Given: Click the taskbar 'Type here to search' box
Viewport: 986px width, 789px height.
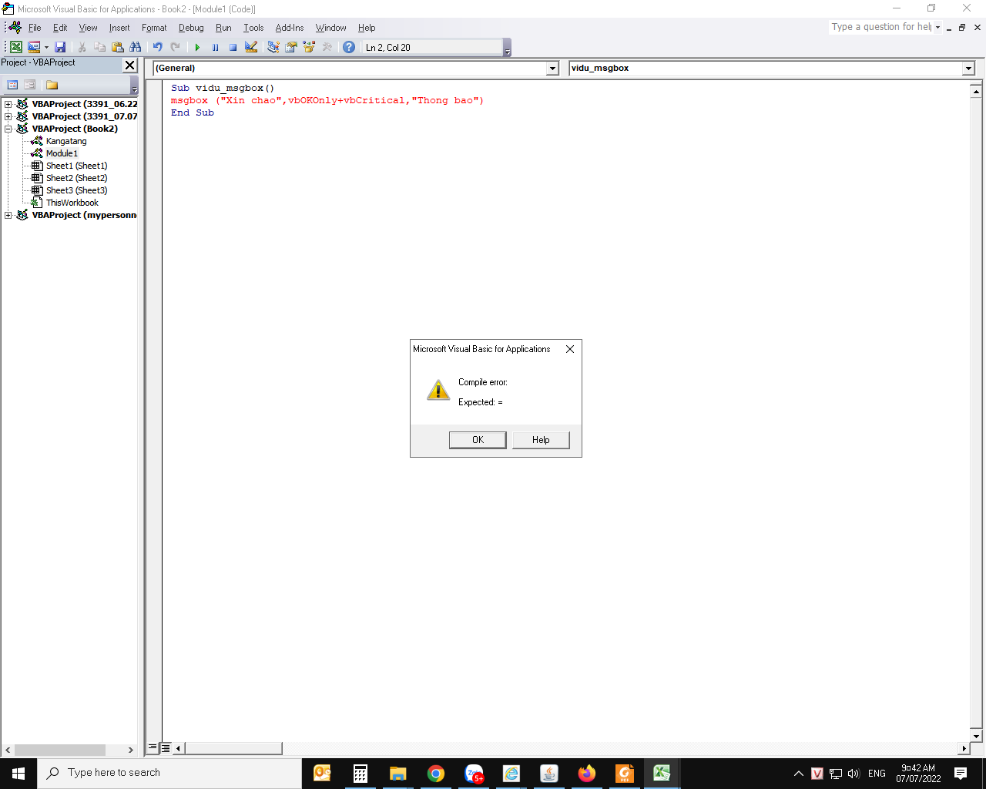Looking at the screenshot, I should point(169,773).
